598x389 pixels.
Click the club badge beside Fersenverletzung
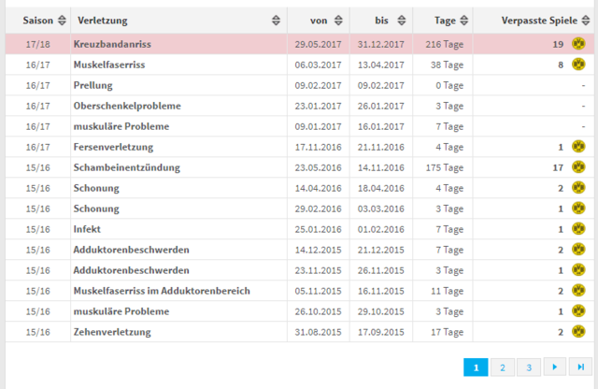[578, 147]
